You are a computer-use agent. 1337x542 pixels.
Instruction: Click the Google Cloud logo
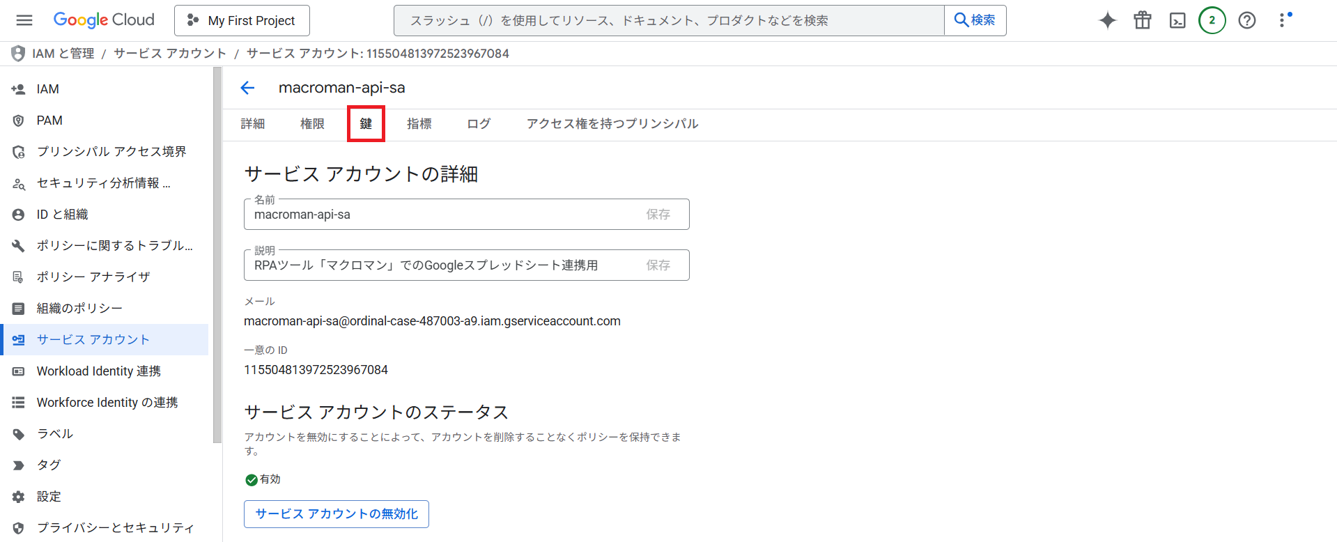coord(104,20)
